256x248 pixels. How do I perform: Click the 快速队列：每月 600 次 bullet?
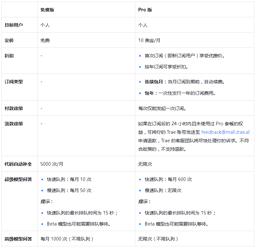[168, 179]
